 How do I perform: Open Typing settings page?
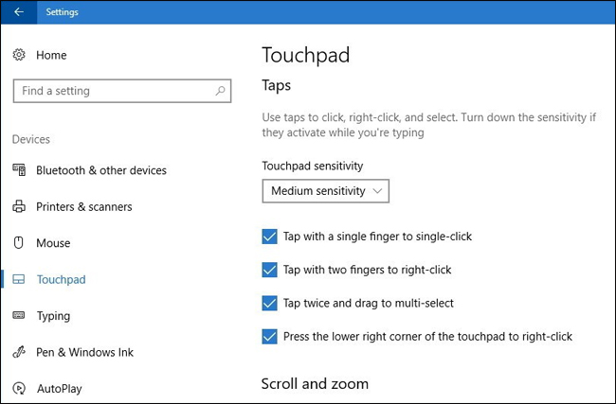click(x=53, y=316)
